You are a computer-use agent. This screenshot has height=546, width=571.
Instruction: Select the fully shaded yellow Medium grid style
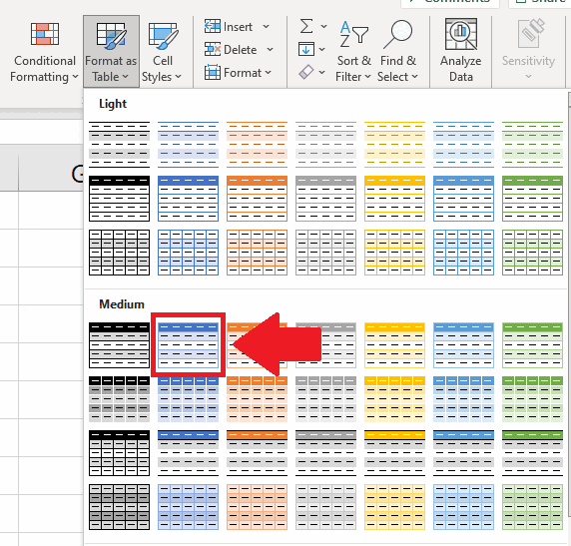point(394,507)
